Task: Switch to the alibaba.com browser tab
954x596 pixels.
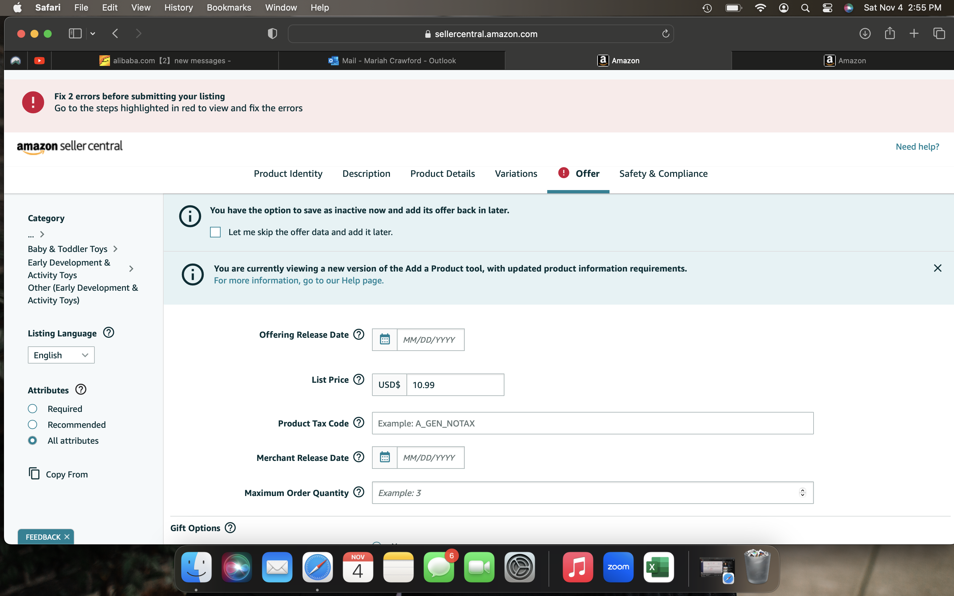Action: 165,60
